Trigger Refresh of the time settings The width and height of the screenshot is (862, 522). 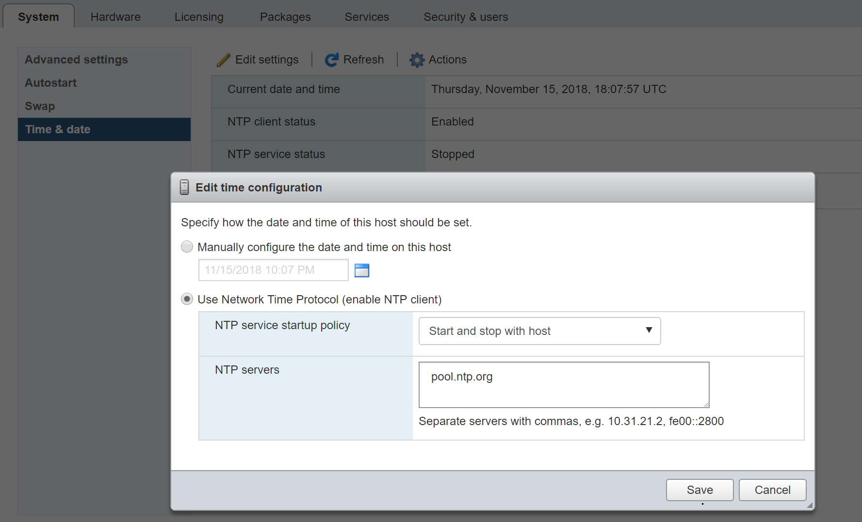pyautogui.click(x=363, y=59)
